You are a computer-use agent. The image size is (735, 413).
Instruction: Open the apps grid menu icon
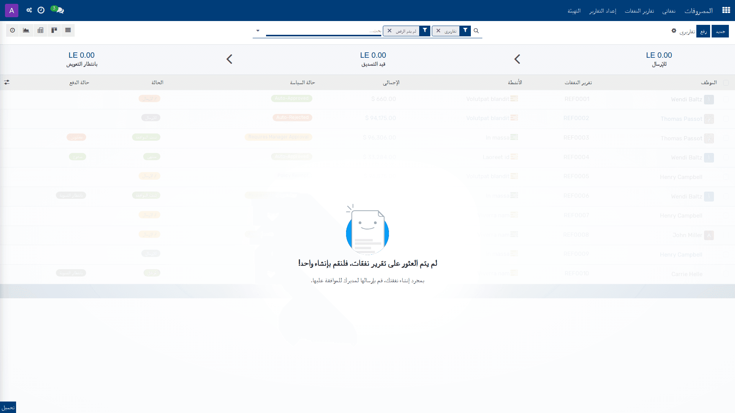(x=726, y=10)
